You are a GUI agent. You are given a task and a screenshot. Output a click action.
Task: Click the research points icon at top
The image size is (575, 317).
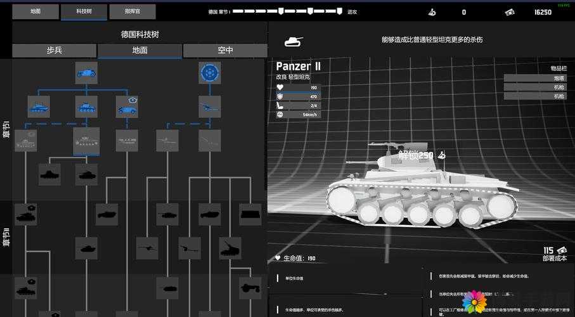pos(432,12)
